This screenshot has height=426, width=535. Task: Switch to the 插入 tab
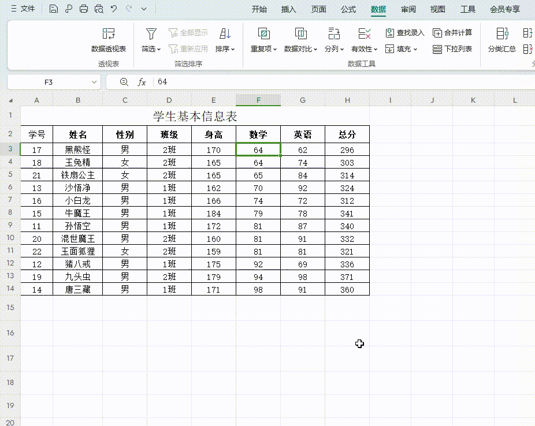tap(289, 9)
